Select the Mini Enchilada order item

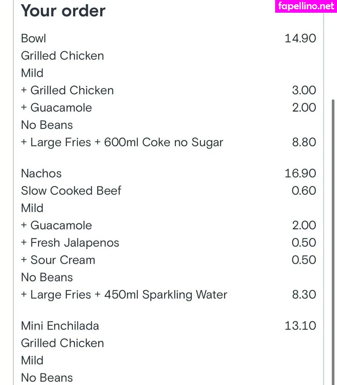(60, 326)
